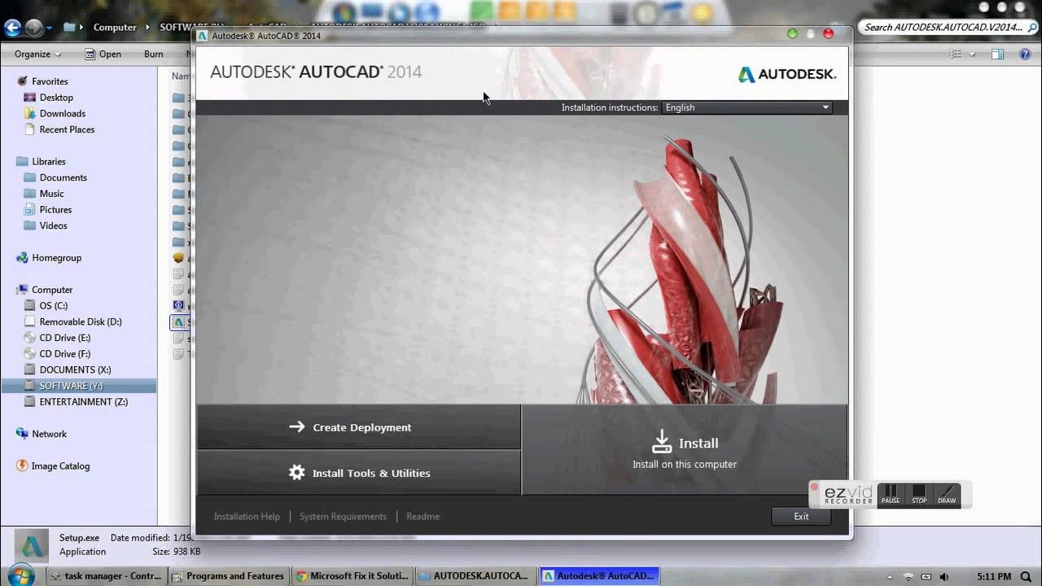Open Install Tools & Utilities
Viewport: 1042px width, 586px height.
pyautogui.click(x=358, y=473)
